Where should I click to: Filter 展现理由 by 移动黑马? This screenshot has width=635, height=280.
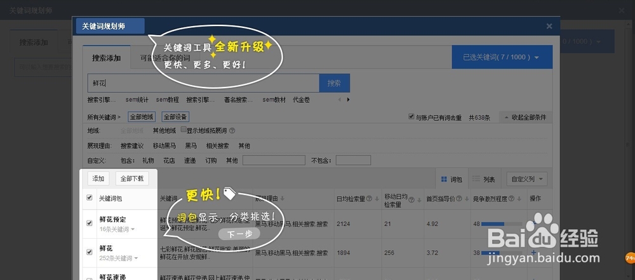164,146
